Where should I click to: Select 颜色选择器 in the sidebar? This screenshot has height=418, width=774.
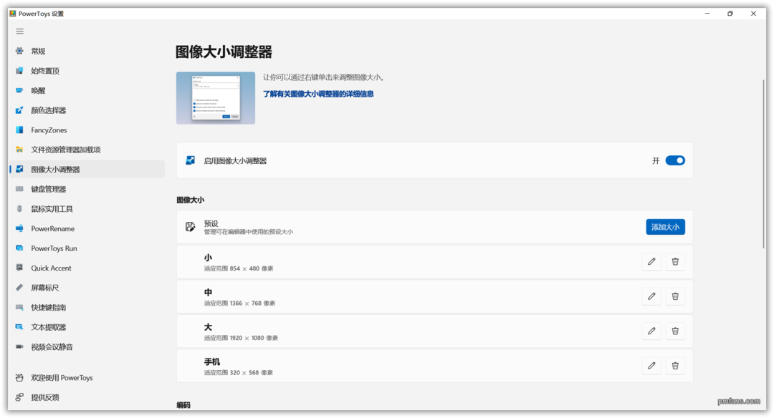(x=87, y=110)
